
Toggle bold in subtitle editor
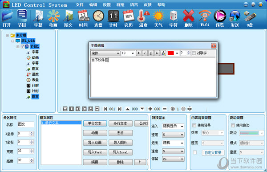pos(138,53)
